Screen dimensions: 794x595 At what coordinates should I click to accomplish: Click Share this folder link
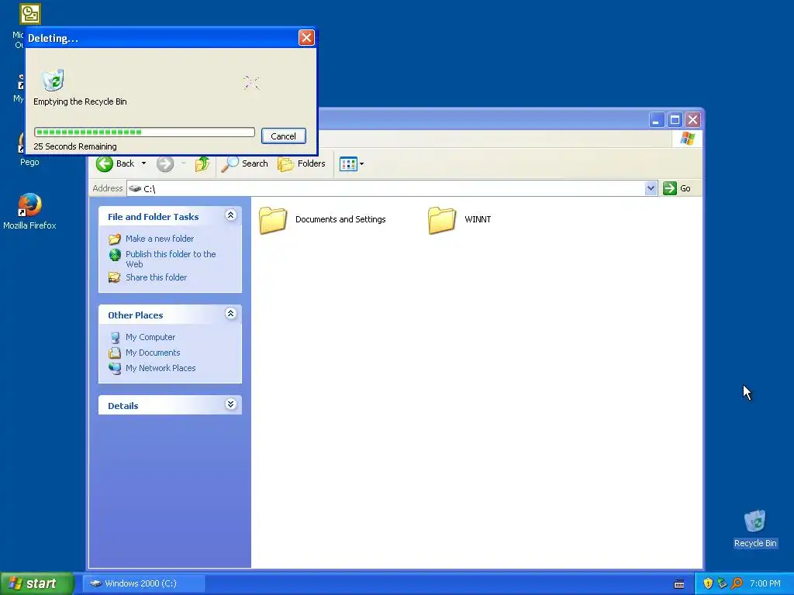coord(156,277)
